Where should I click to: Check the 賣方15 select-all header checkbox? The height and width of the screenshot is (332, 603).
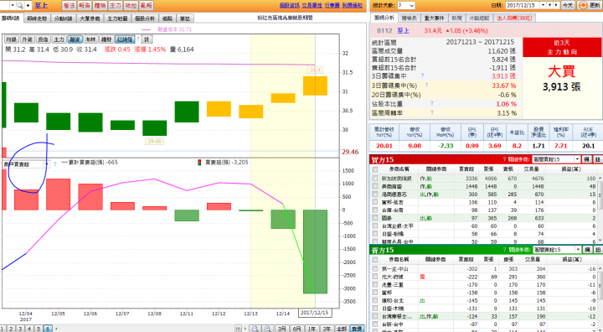click(x=375, y=260)
